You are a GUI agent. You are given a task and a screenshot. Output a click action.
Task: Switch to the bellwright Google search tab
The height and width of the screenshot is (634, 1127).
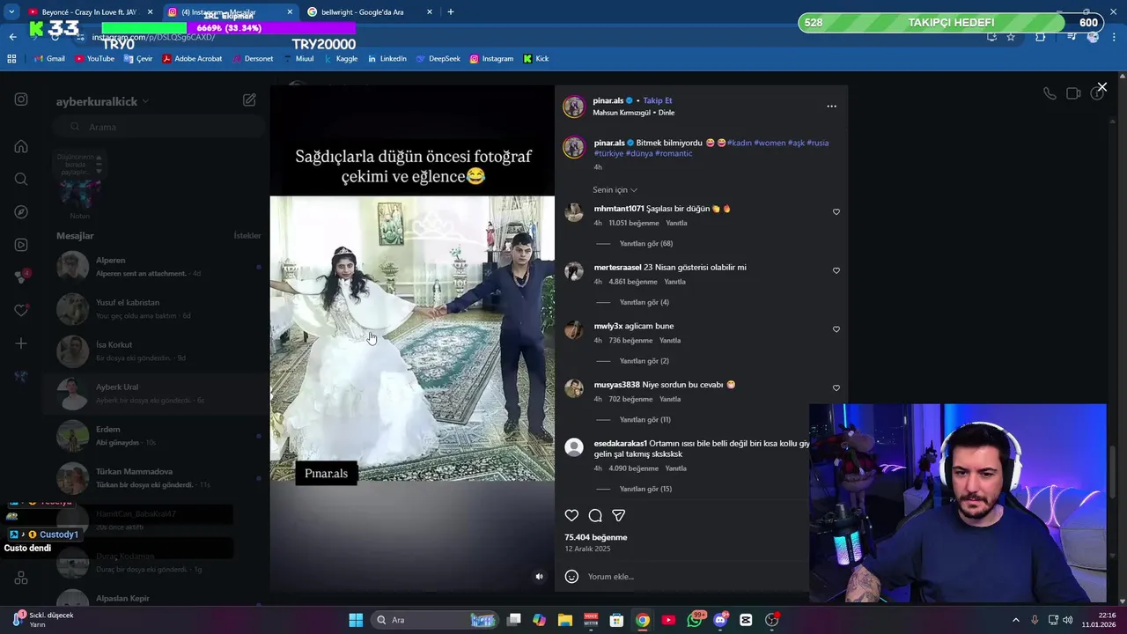(370, 12)
